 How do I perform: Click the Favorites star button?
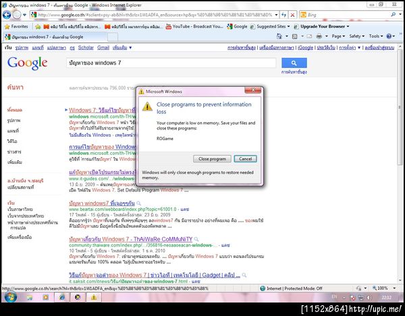(x=16, y=26)
